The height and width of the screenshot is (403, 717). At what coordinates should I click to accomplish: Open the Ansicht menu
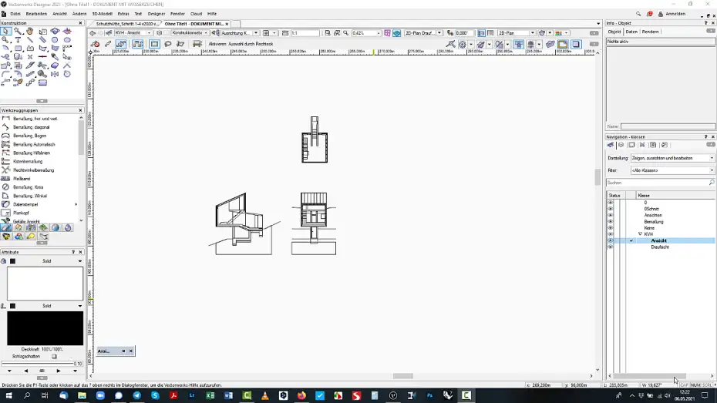pyautogui.click(x=59, y=14)
